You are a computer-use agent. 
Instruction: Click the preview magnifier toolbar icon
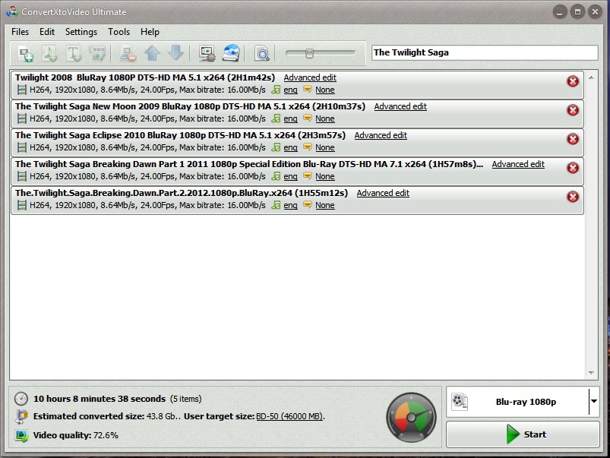coord(262,53)
